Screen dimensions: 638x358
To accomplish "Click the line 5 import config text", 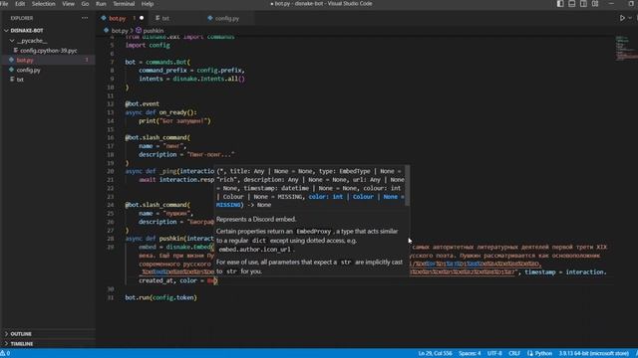I will 148,45.
